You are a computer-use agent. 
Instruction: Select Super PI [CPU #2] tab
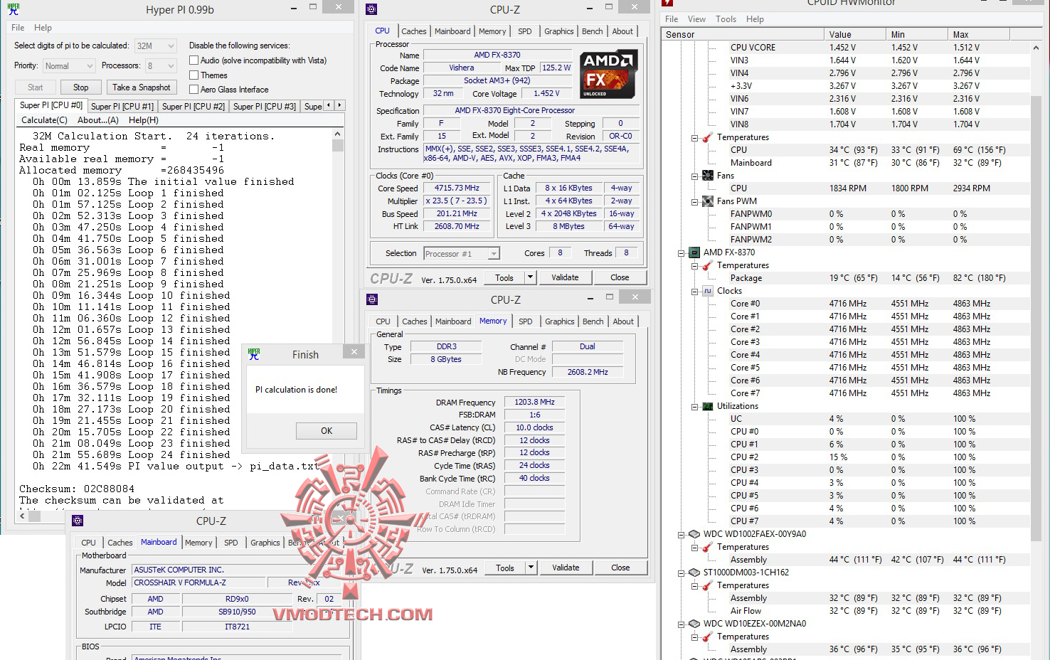tap(193, 106)
